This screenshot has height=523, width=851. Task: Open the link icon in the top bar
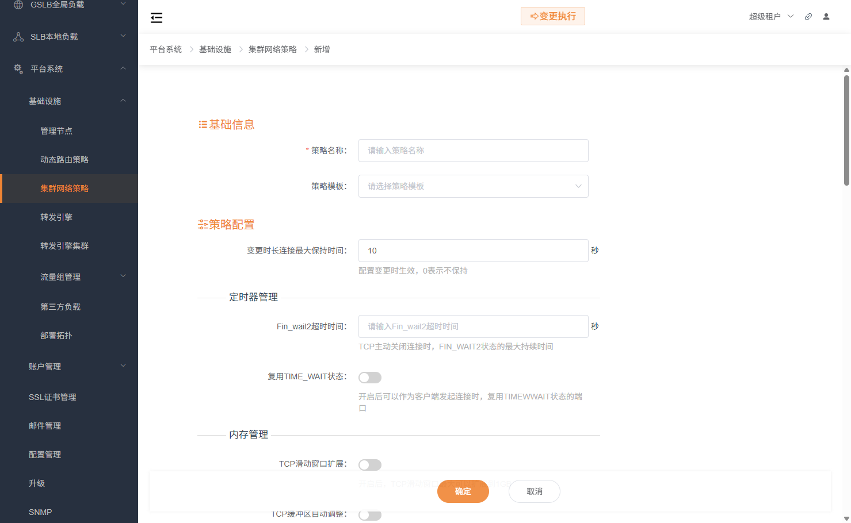coord(808,17)
